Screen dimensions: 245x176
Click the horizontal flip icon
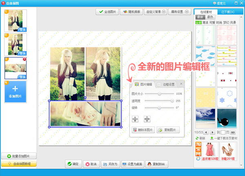click(136, 119)
